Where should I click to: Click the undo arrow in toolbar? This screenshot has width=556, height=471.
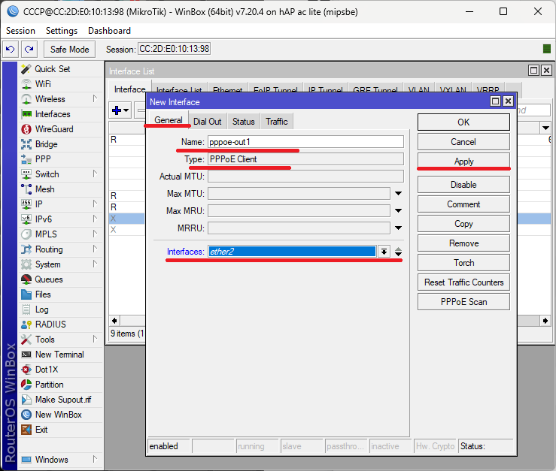coord(11,50)
